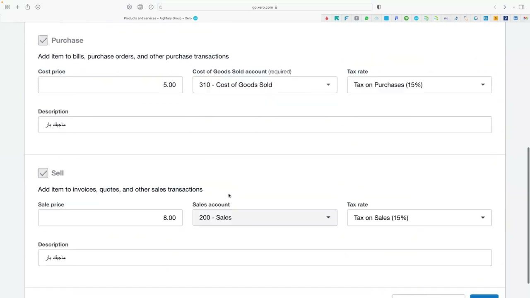The image size is (530, 298).
Task: Open the Gmail bookmark icon
Action: (x=525, y=18)
